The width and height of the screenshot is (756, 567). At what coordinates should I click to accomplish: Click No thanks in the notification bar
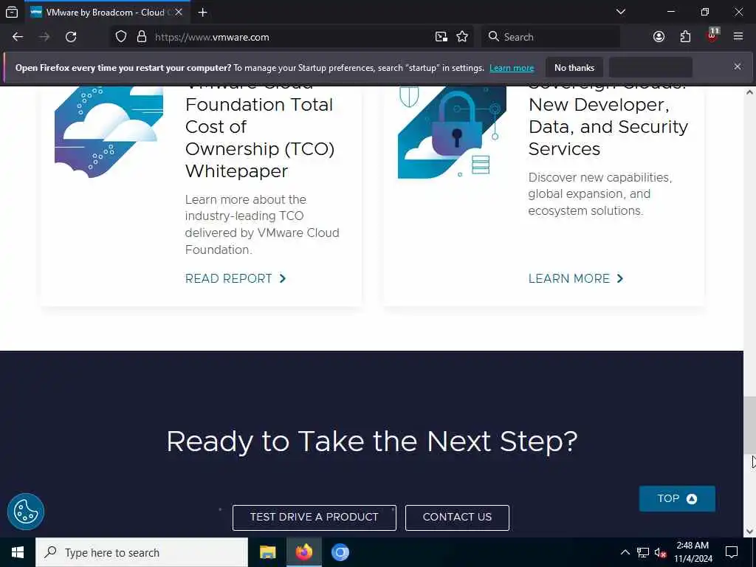point(574,67)
